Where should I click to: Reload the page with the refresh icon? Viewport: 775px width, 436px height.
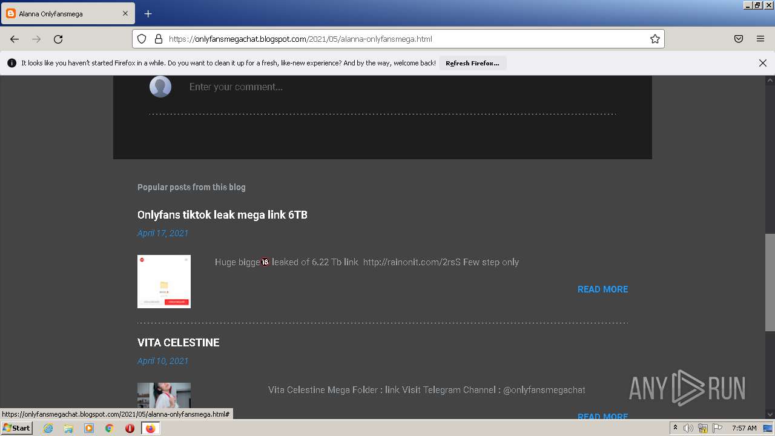point(58,39)
